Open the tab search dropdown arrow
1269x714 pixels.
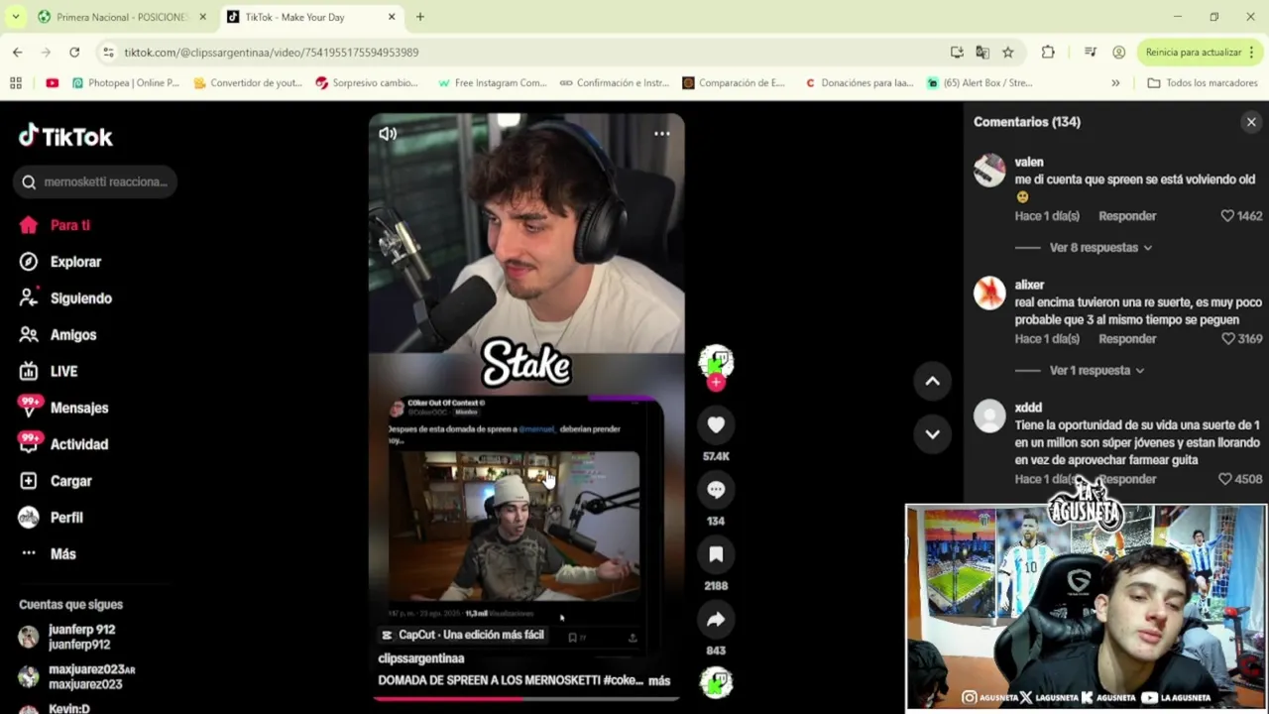coord(15,17)
